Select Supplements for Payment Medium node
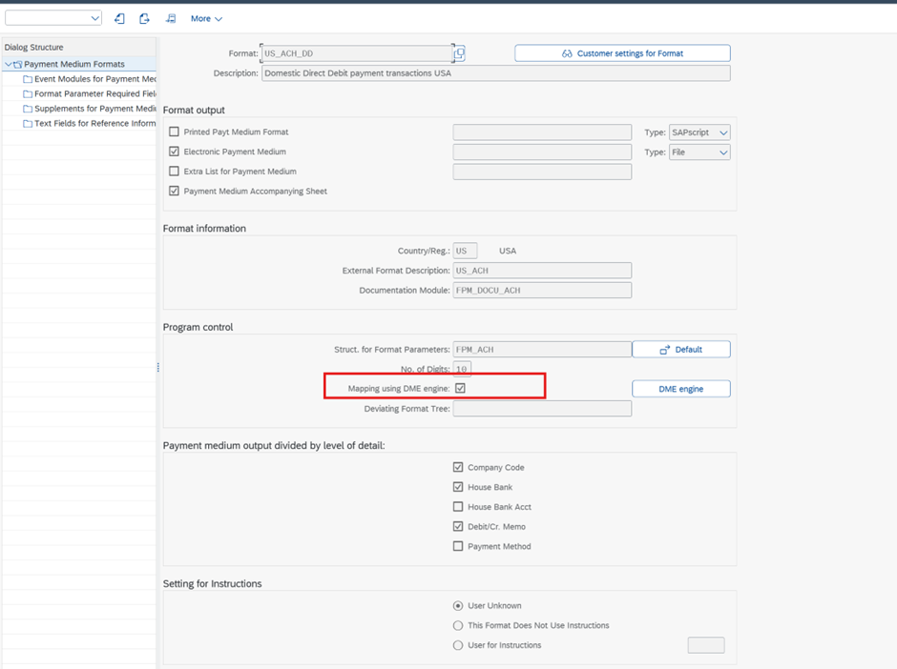 pos(95,109)
